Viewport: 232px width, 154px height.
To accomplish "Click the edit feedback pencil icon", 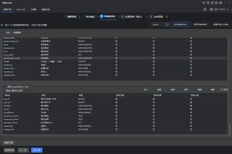I will pyautogui.click(x=217, y=3).
